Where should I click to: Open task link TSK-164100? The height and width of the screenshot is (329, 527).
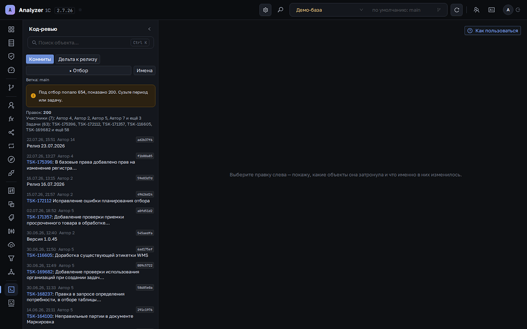(40, 316)
